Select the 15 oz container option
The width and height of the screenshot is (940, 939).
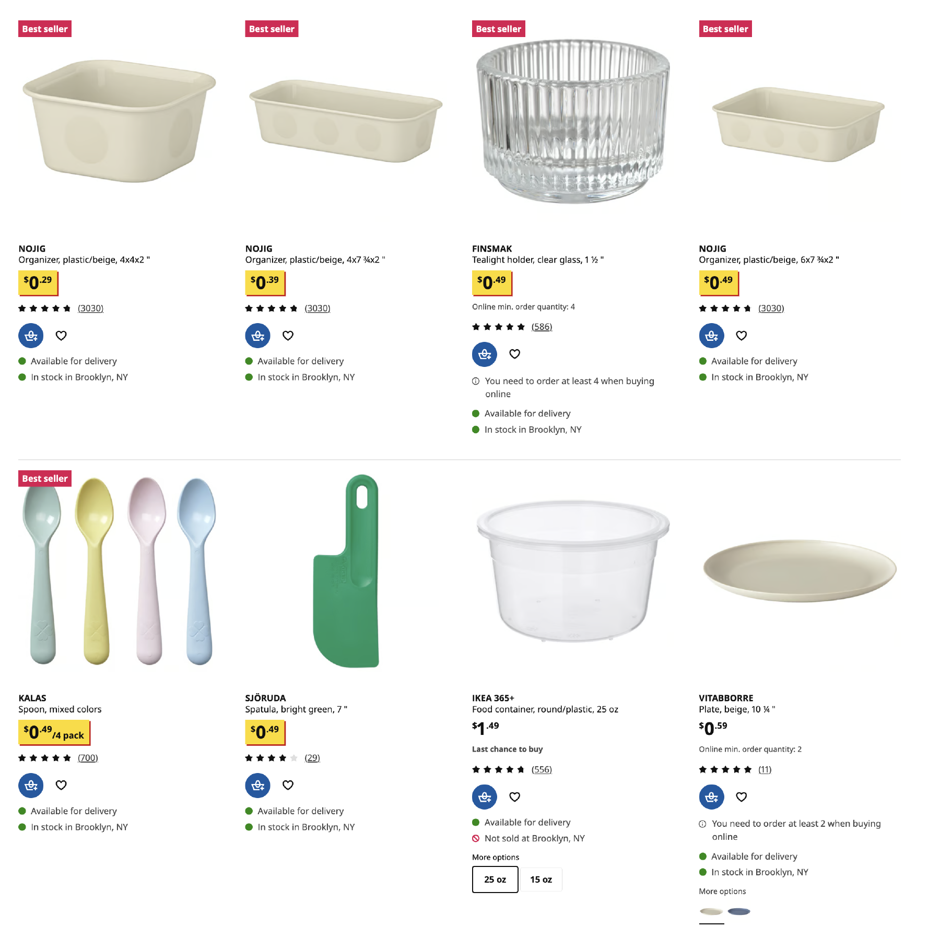[541, 879]
